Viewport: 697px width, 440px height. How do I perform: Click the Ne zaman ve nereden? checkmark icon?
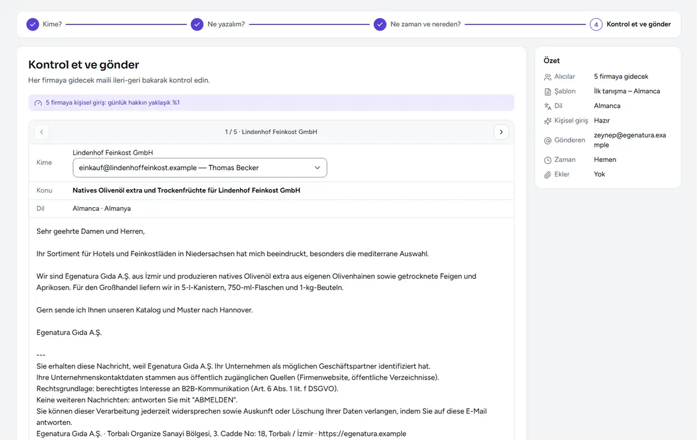380,24
